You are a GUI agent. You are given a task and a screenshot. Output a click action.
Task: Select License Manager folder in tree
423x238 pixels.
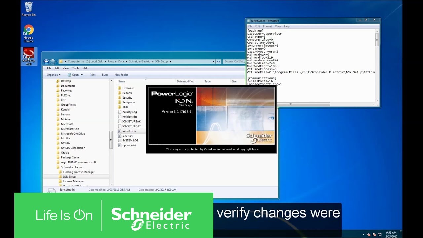coord(71,181)
